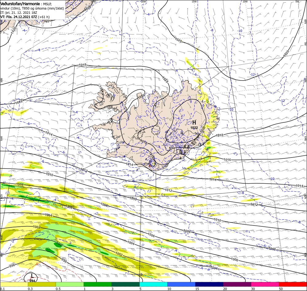
Task: Select the olive 0.3 legend color
Action: tap(42, 284)
